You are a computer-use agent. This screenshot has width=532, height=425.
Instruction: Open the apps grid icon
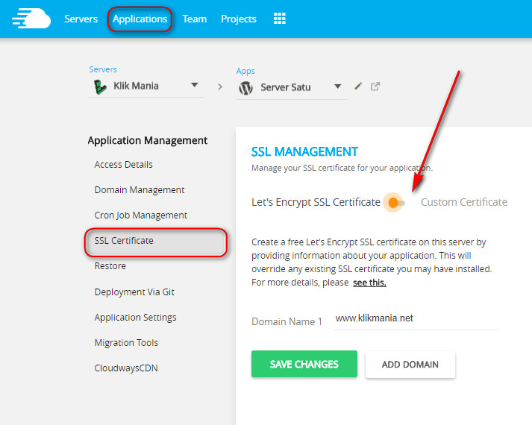[x=280, y=19]
